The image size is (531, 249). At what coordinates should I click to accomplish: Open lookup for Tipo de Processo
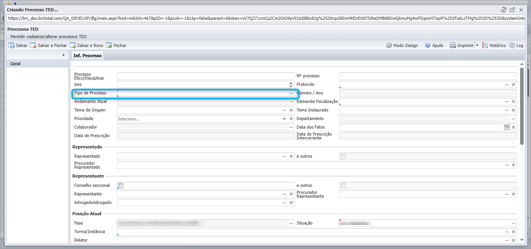(x=291, y=93)
